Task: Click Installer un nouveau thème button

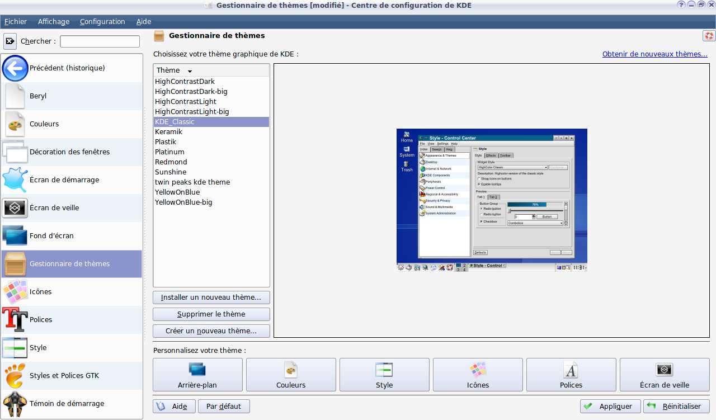Action: pyautogui.click(x=211, y=298)
